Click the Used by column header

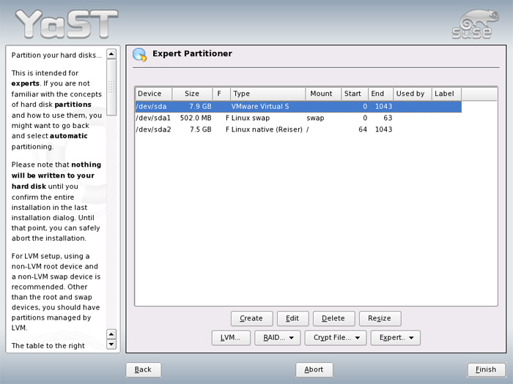pos(412,94)
